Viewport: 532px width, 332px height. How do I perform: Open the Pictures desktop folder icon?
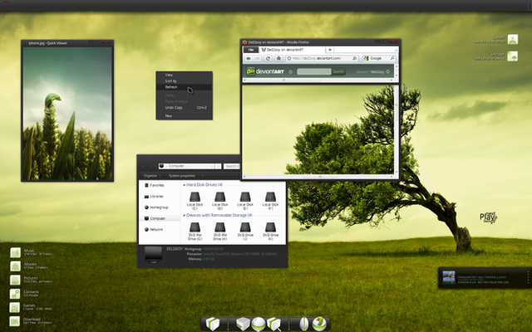[17, 280]
